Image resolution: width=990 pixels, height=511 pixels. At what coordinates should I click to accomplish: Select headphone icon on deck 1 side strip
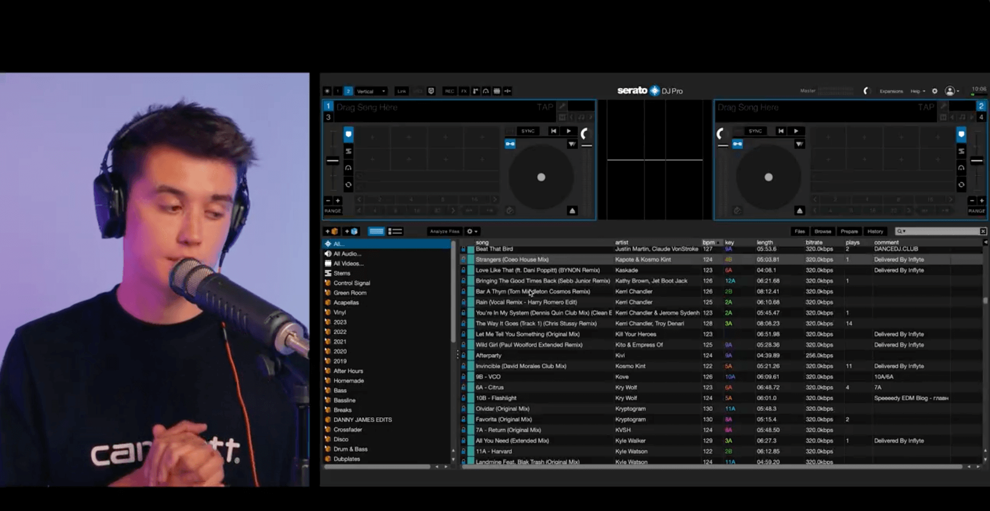(348, 168)
